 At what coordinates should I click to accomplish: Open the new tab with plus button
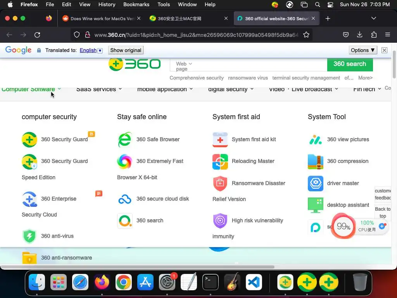click(x=328, y=19)
